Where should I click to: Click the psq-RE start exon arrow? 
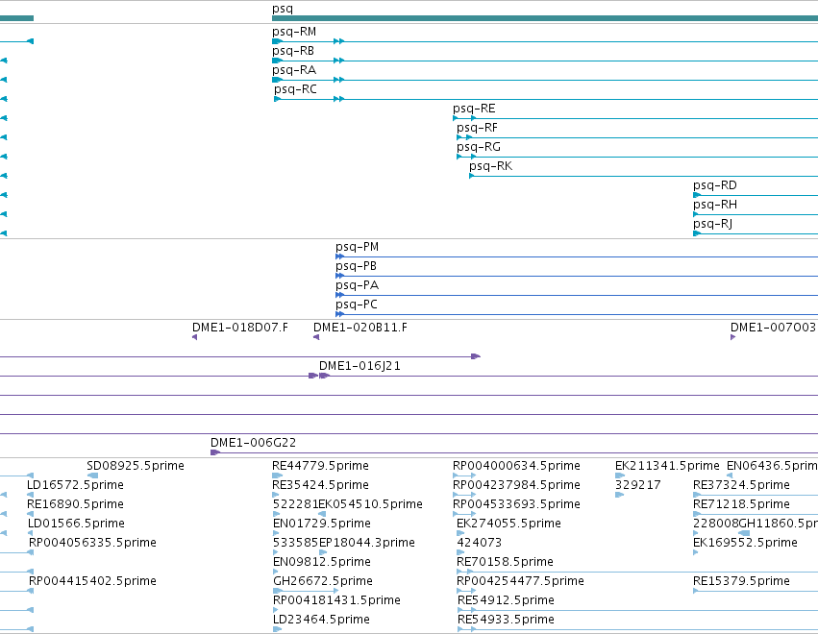456,118
